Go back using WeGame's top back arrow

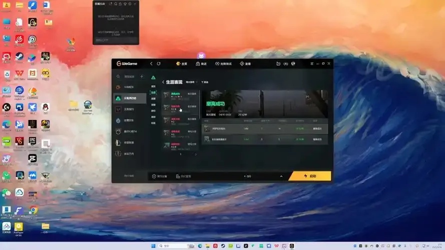click(151, 64)
